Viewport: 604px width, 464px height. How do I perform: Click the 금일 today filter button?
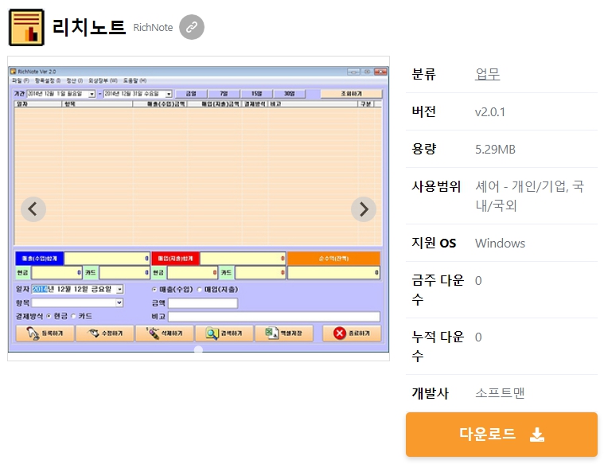coord(191,94)
